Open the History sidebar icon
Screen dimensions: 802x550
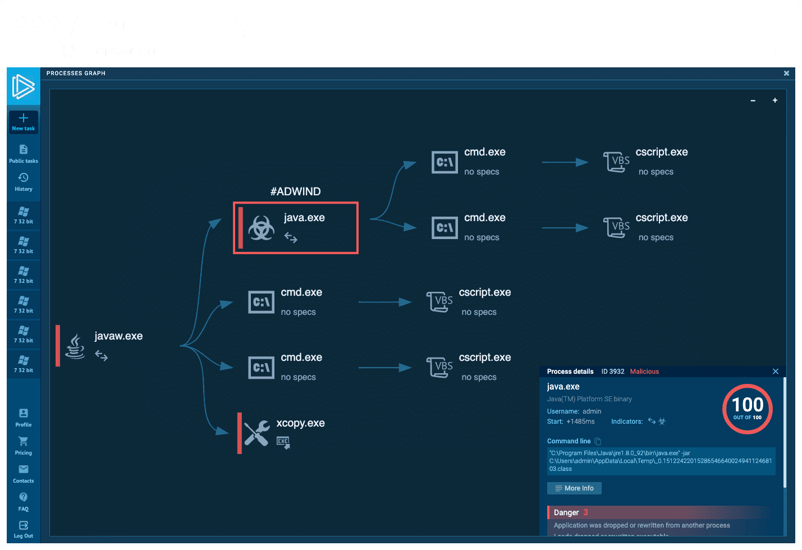point(24,178)
